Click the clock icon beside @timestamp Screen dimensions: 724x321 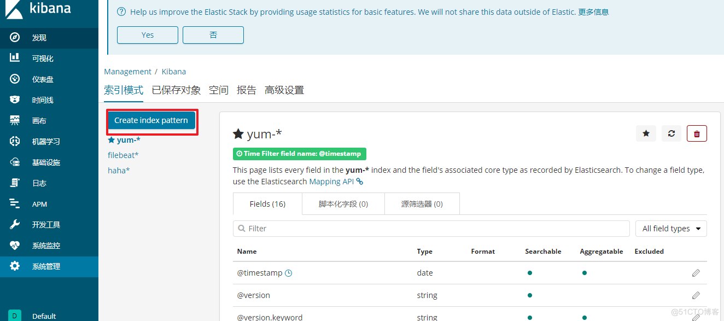click(x=289, y=273)
